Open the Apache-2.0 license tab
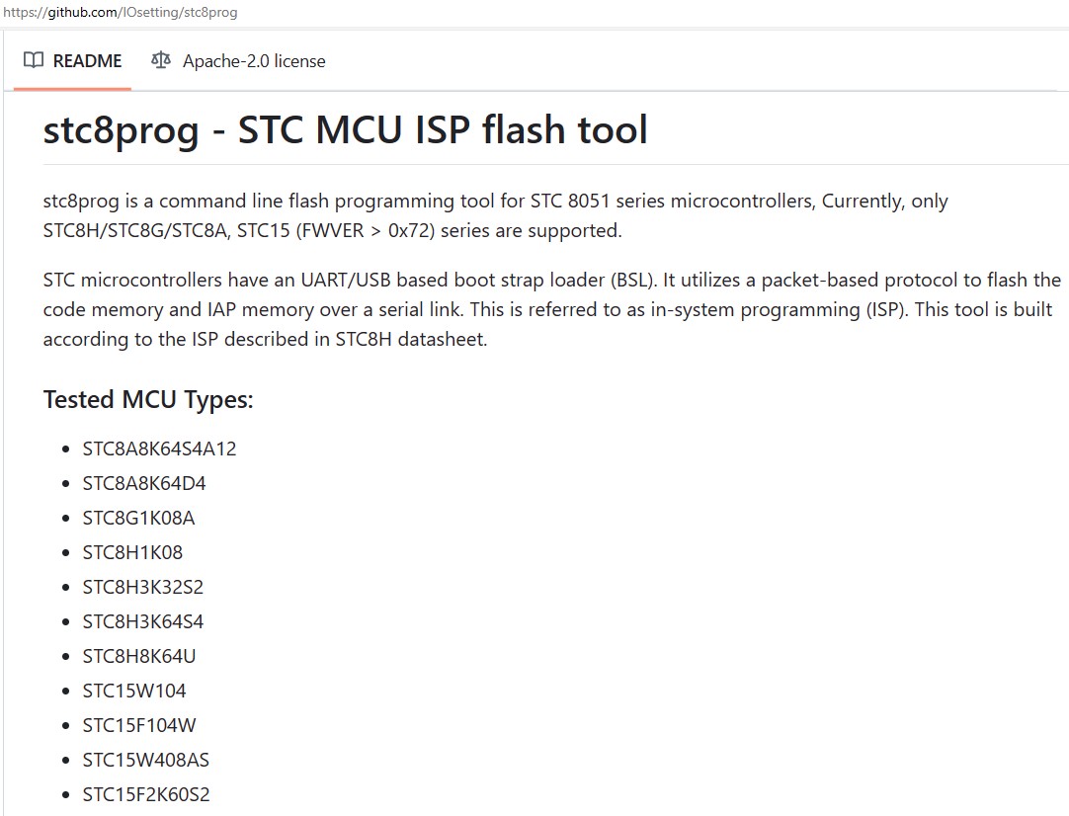The width and height of the screenshot is (1069, 816). [x=238, y=61]
